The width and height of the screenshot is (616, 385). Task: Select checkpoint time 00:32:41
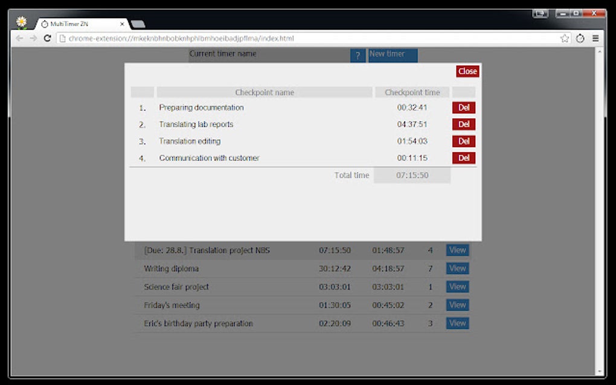[412, 107]
